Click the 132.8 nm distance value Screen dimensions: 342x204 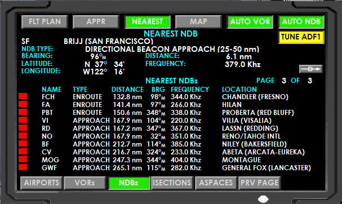pos(127,97)
